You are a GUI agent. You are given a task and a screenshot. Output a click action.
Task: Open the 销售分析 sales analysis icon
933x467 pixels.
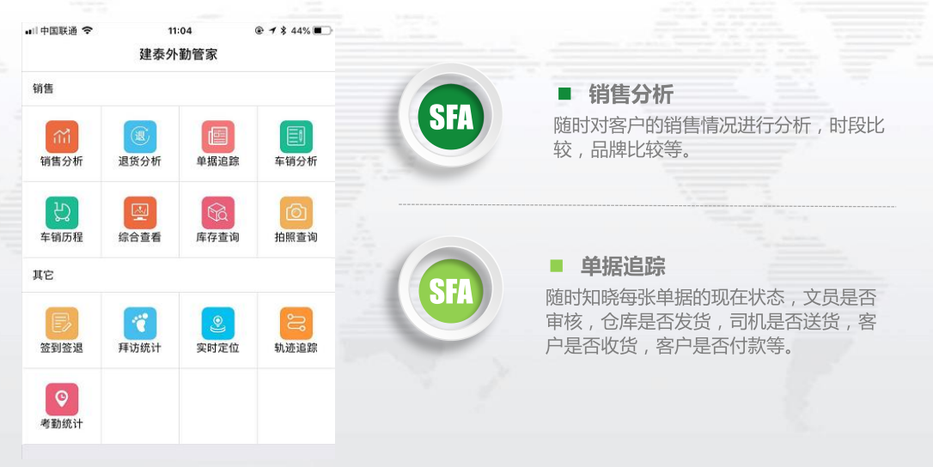point(62,137)
